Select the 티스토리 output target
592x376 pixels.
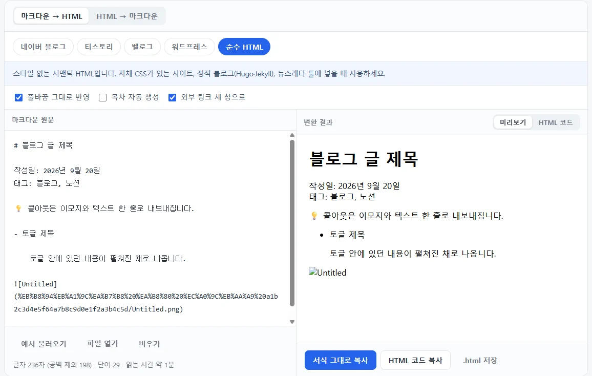tap(99, 47)
